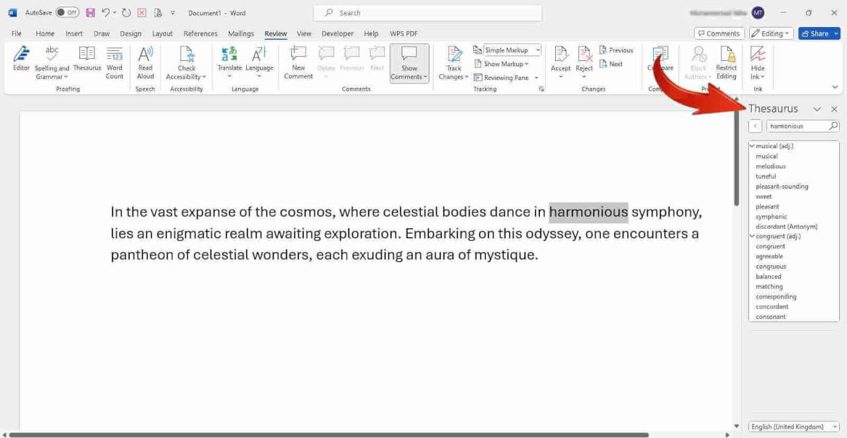847x438 pixels.
Task: Insert a New Comment
Action: point(297,63)
